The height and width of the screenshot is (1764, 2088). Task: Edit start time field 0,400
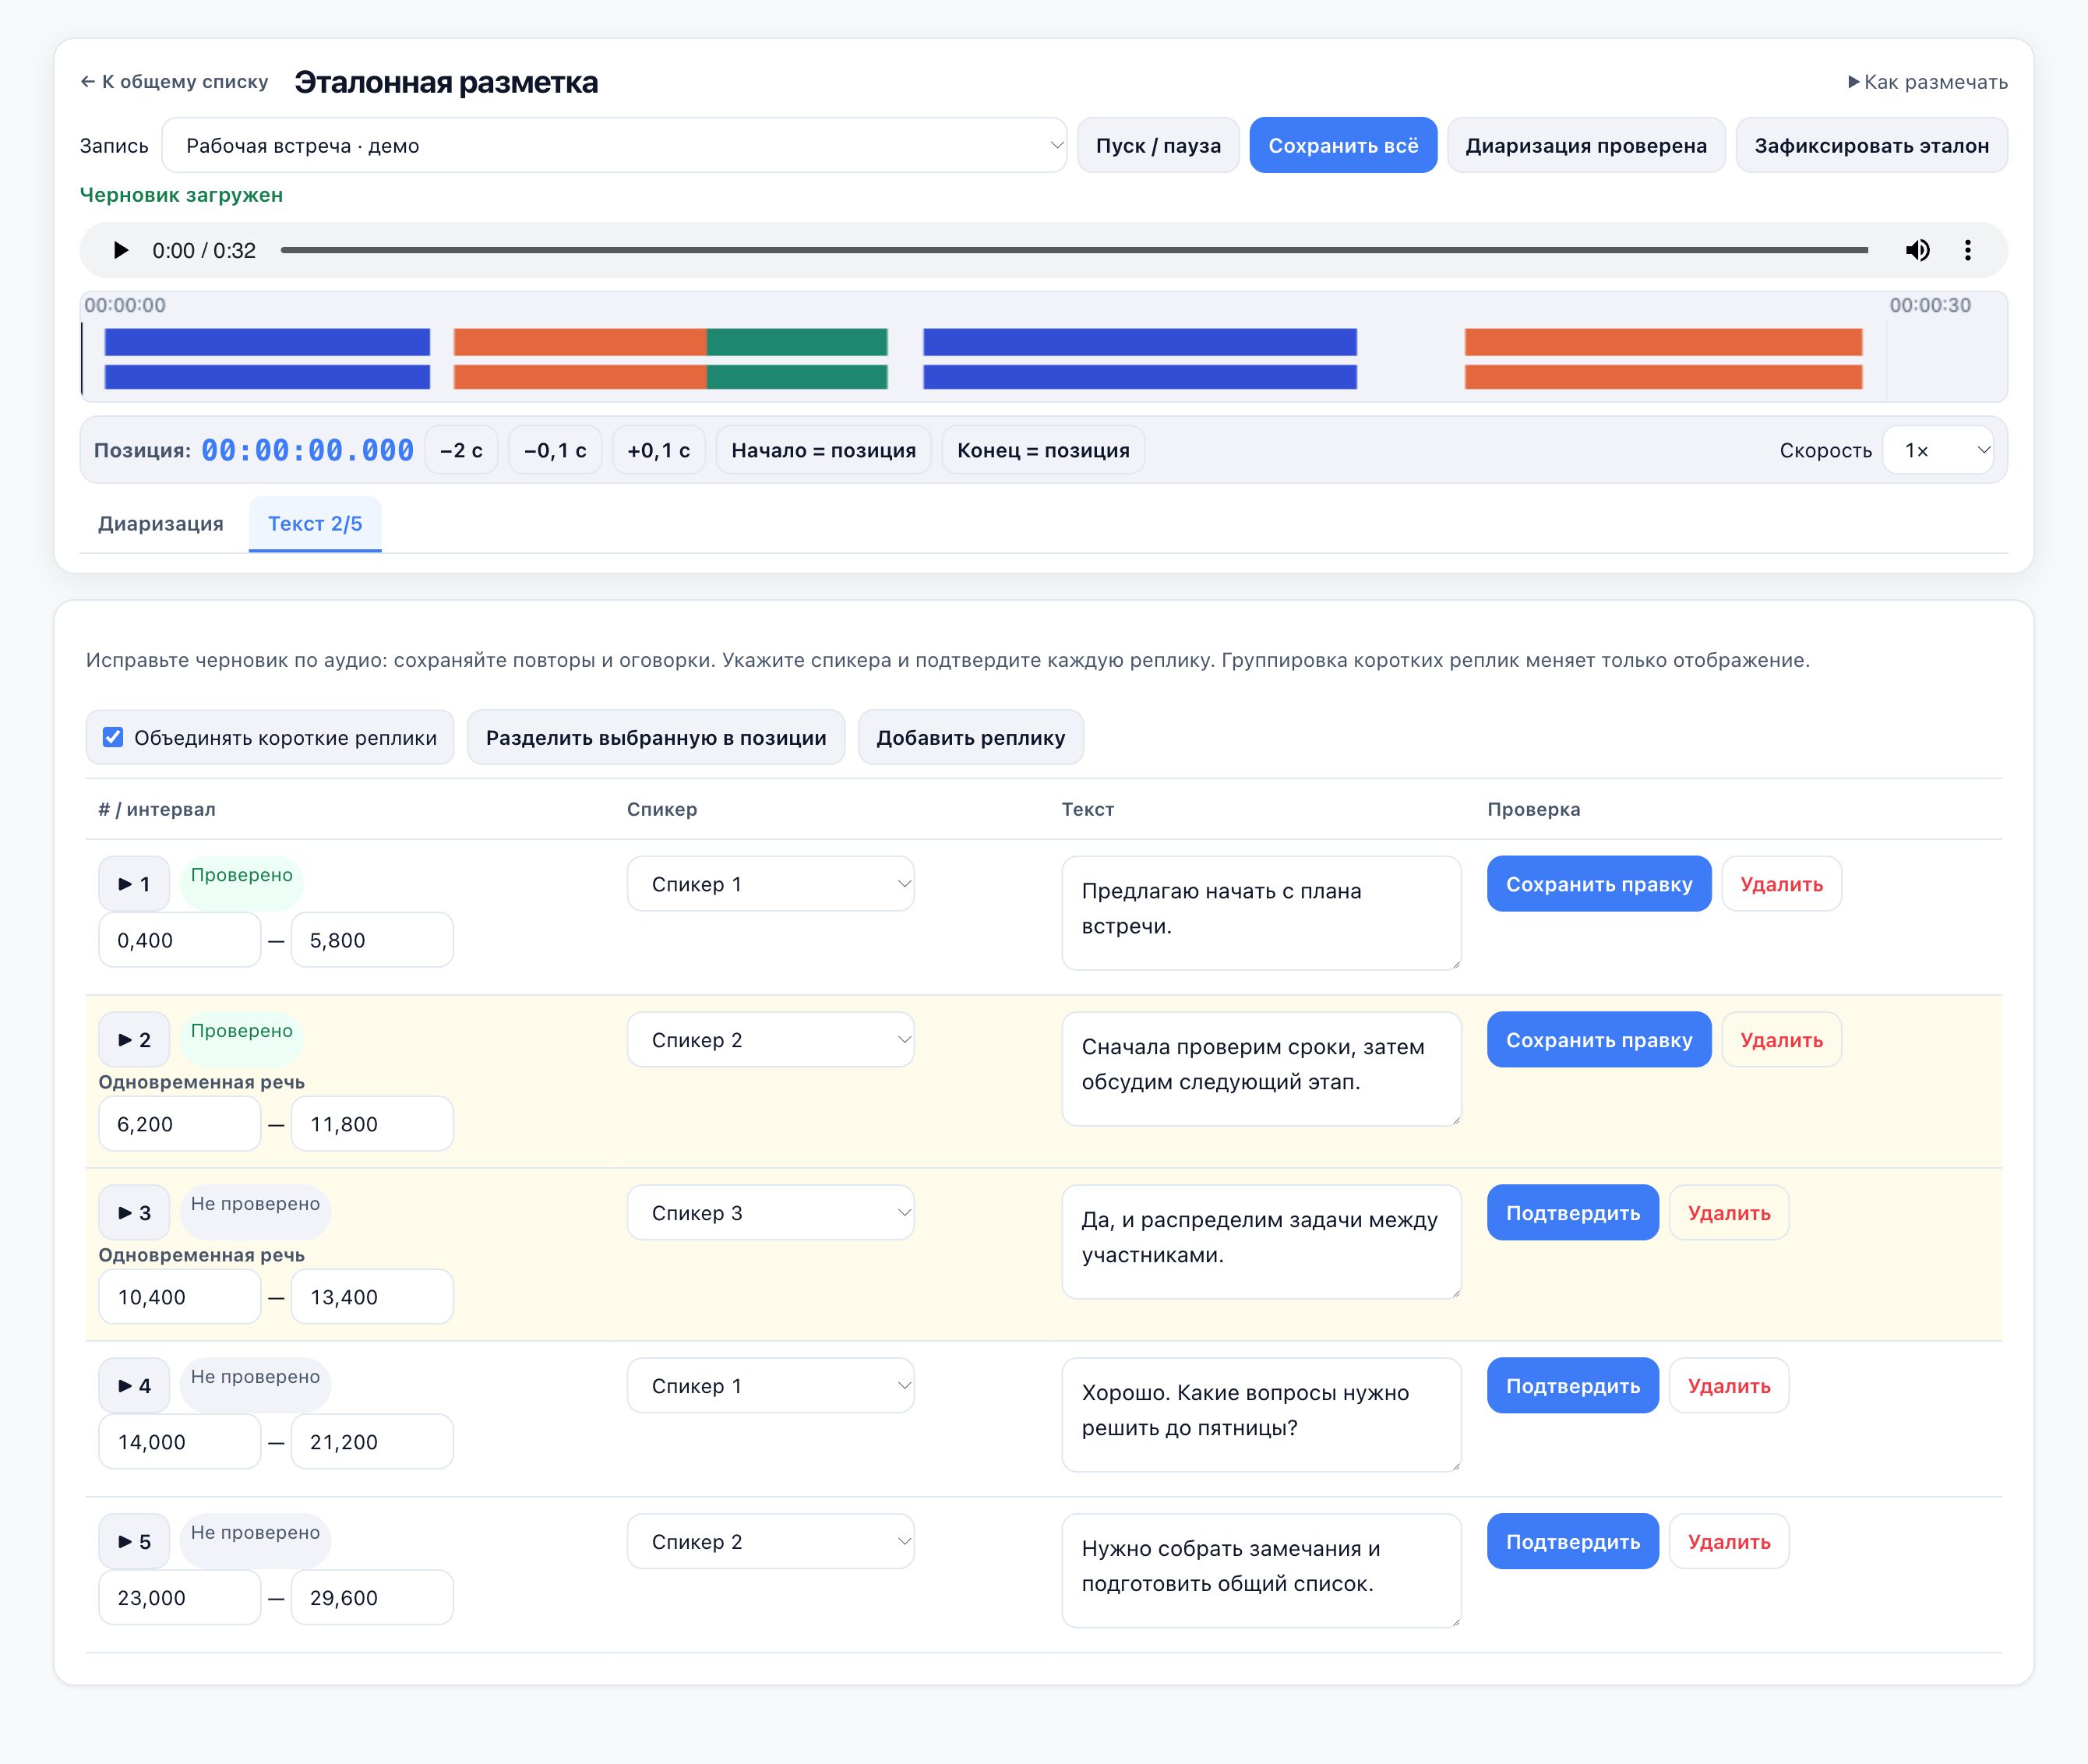click(180, 940)
